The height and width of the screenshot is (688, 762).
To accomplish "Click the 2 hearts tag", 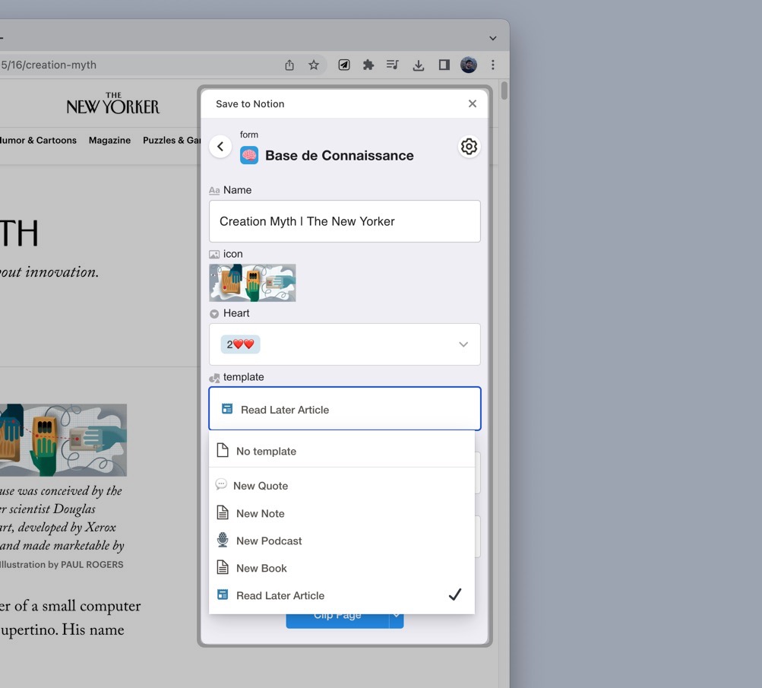I will [x=241, y=344].
